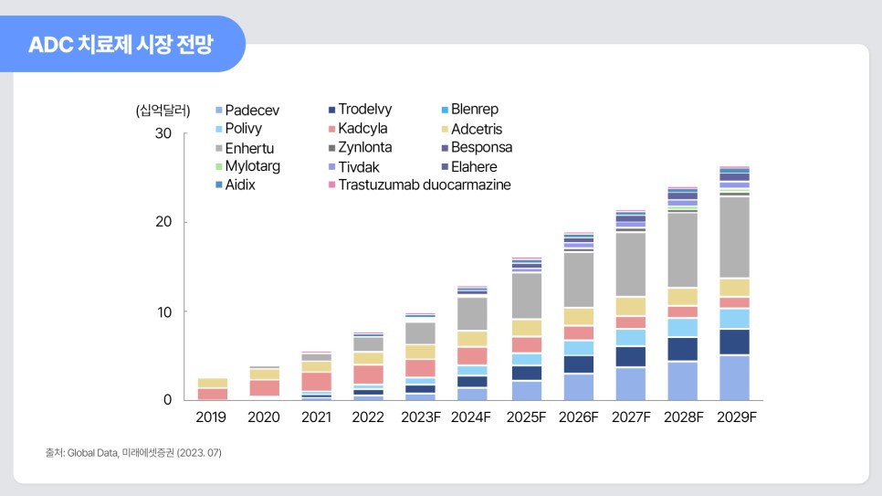Click the Enhertu legend color swatch
Image resolution: width=882 pixels, height=496 pixels.
(x=219, y=148)
